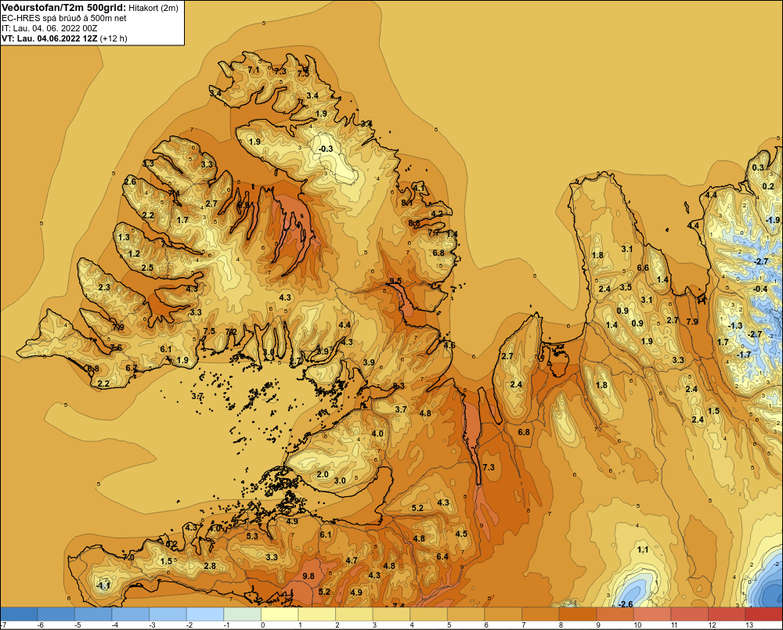Screen dimensions: 783x630
Task: Click the '2.8' temperature label
Action: click(x=210, y=566)
